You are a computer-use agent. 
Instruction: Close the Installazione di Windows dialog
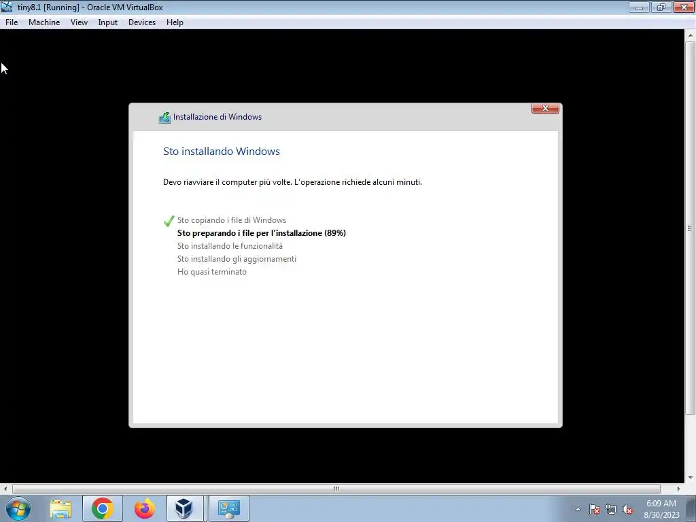[545, 108]
